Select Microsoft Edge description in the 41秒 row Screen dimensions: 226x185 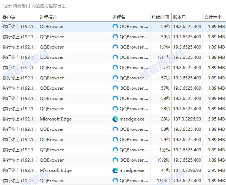tap(56, 170)
